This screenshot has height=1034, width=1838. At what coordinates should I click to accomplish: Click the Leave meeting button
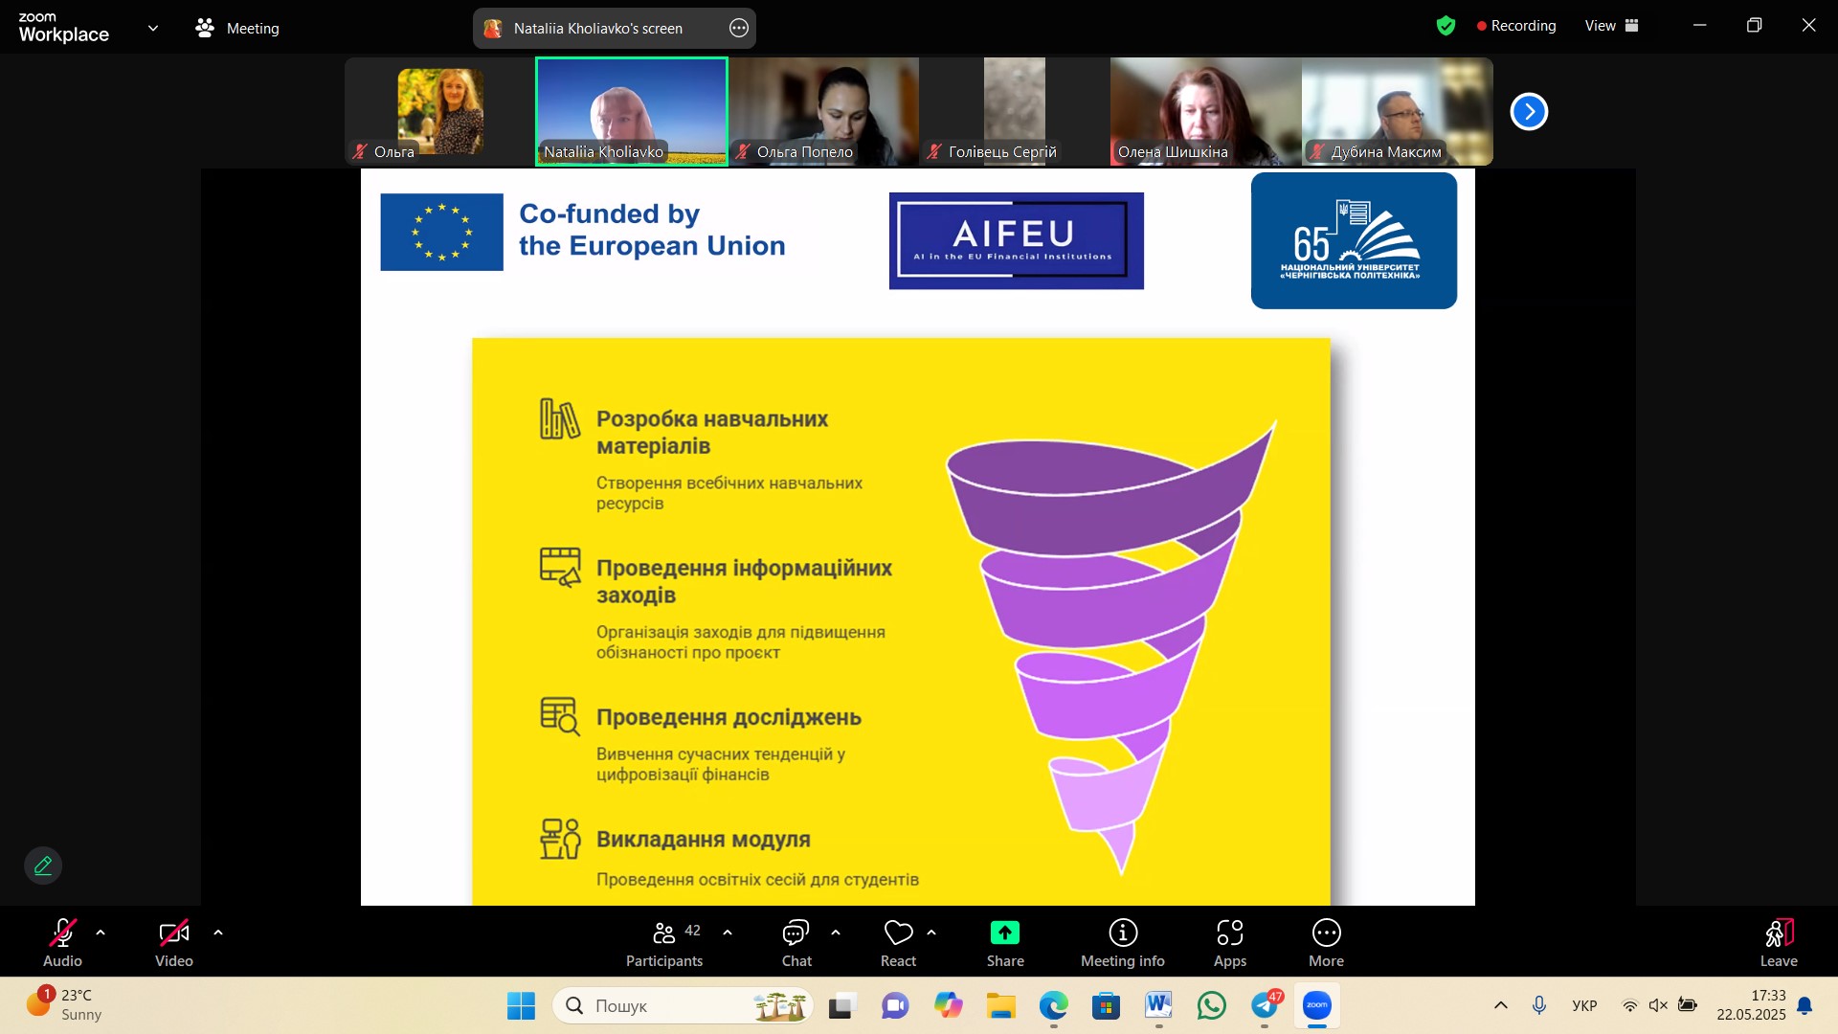pos(1778,943)
